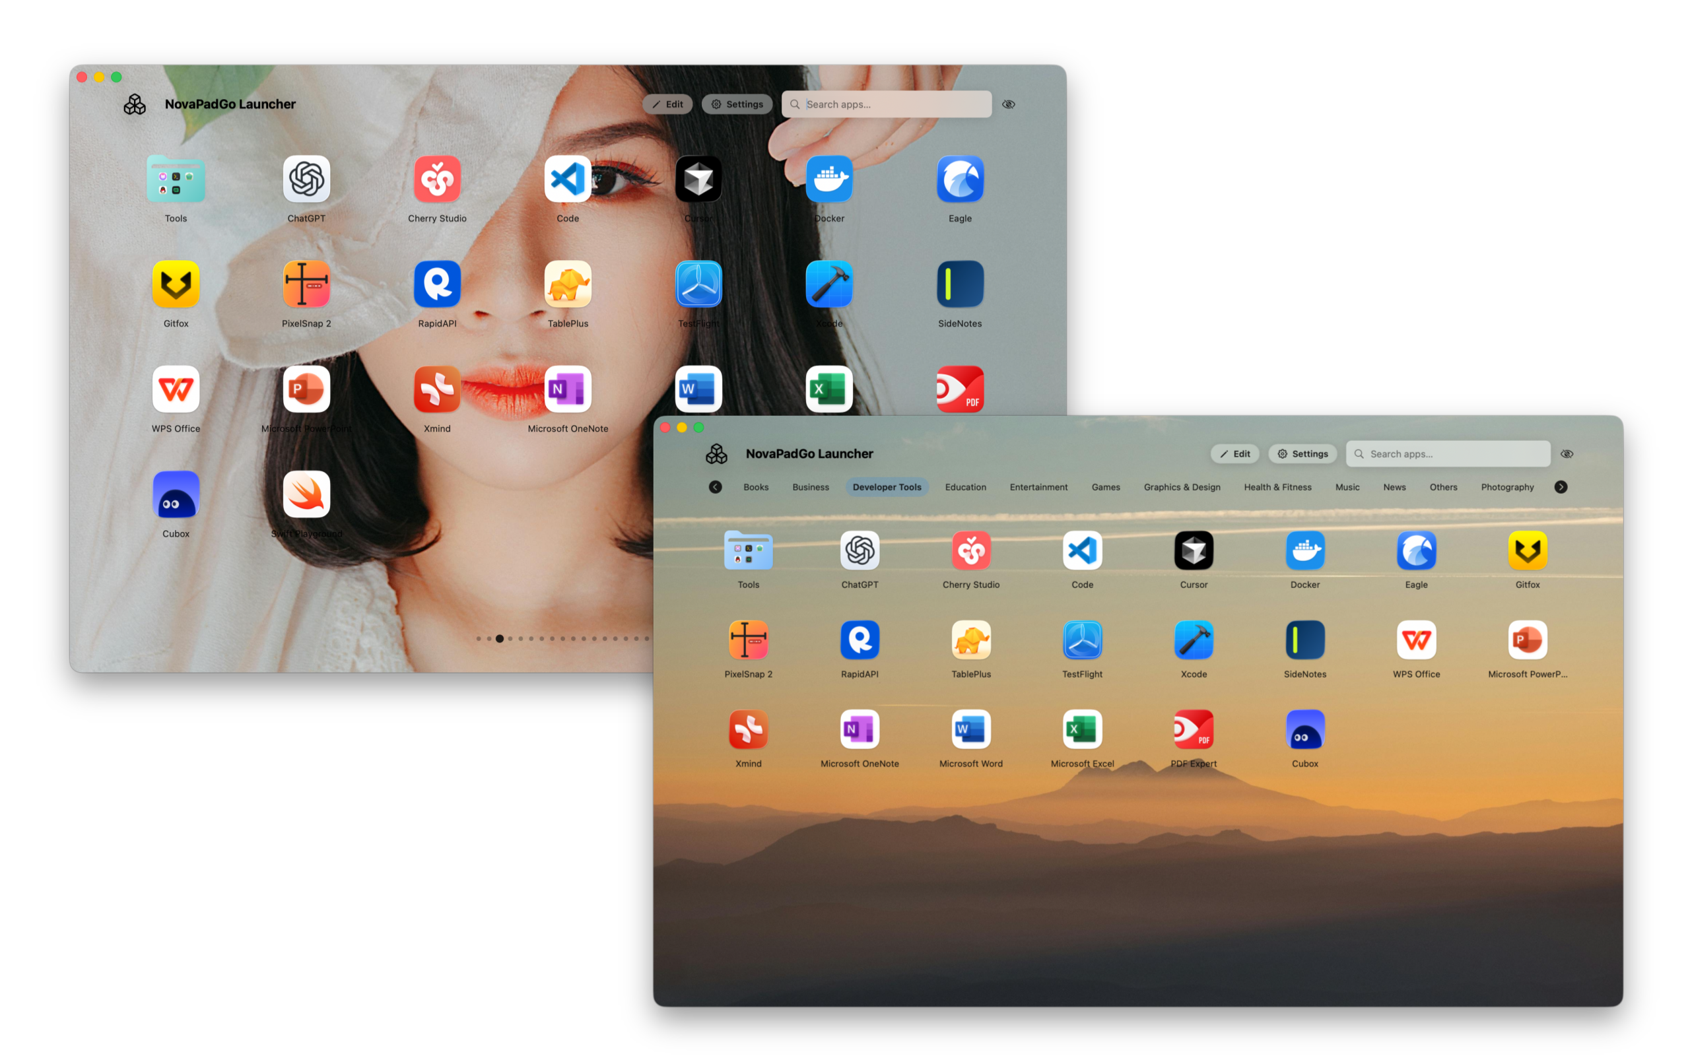Open RapidAPI in the sunset window
This screenshot has height=1056, width=1690.
(860, 640)
